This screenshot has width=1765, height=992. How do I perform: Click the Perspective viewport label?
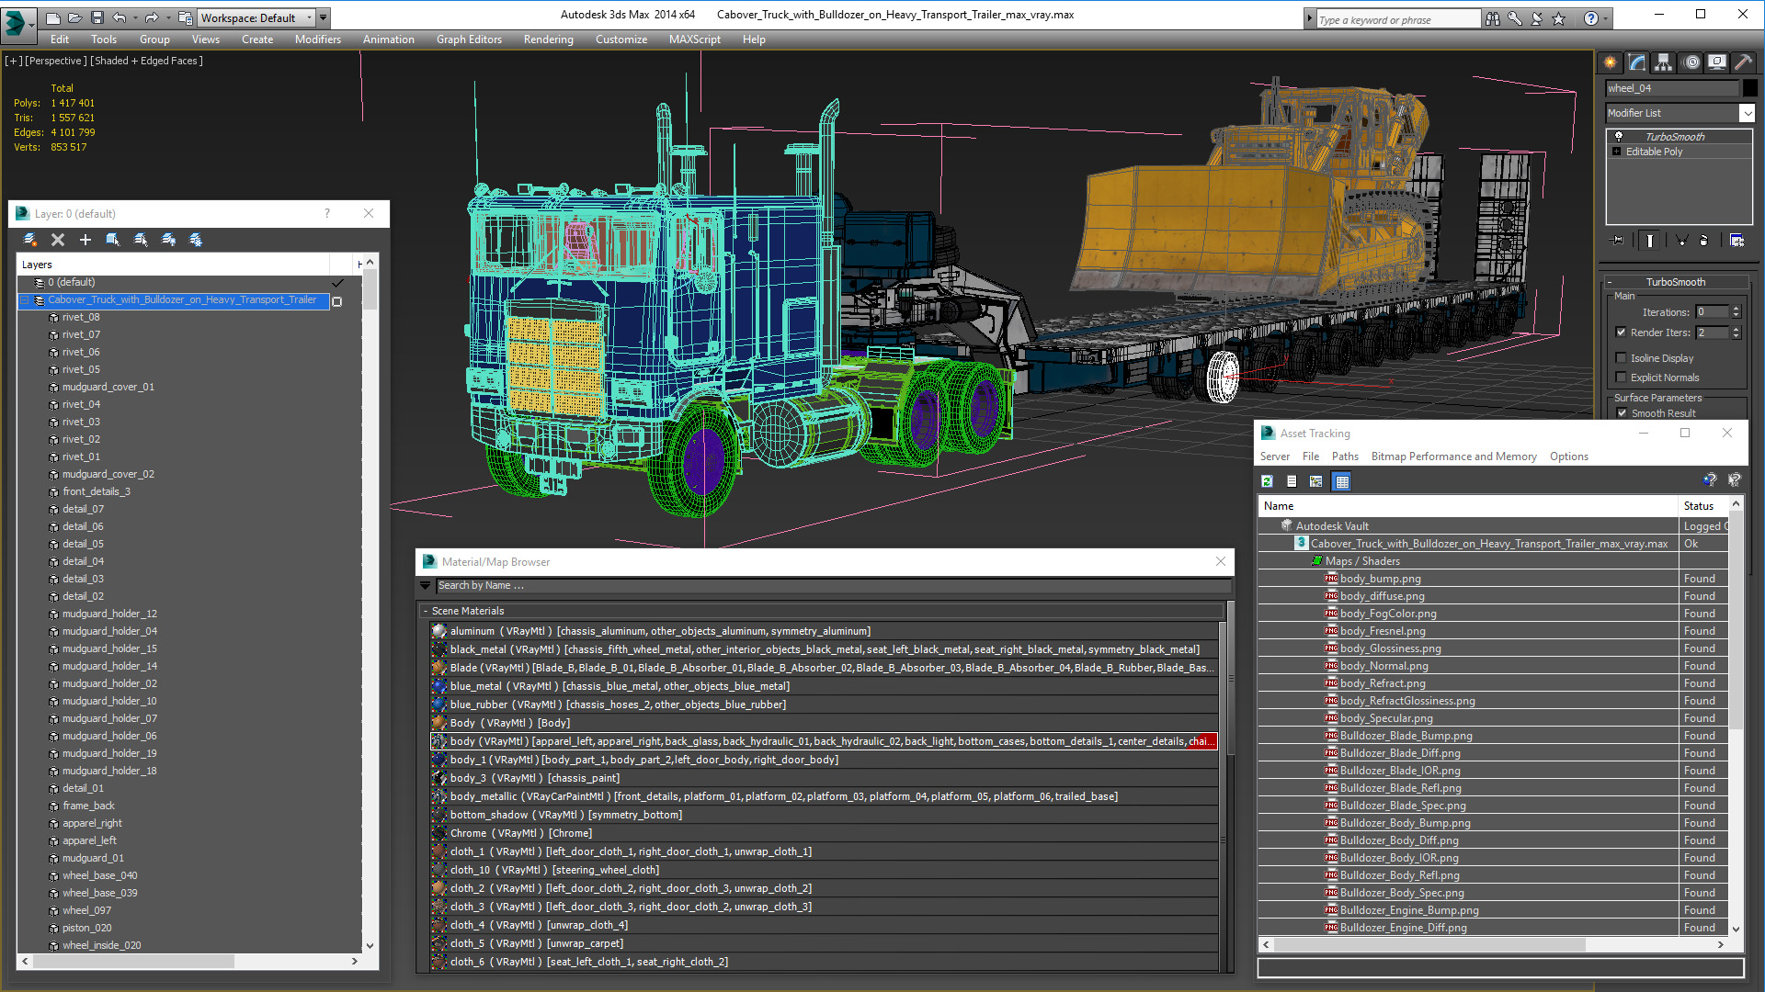(x=56, y=61)
